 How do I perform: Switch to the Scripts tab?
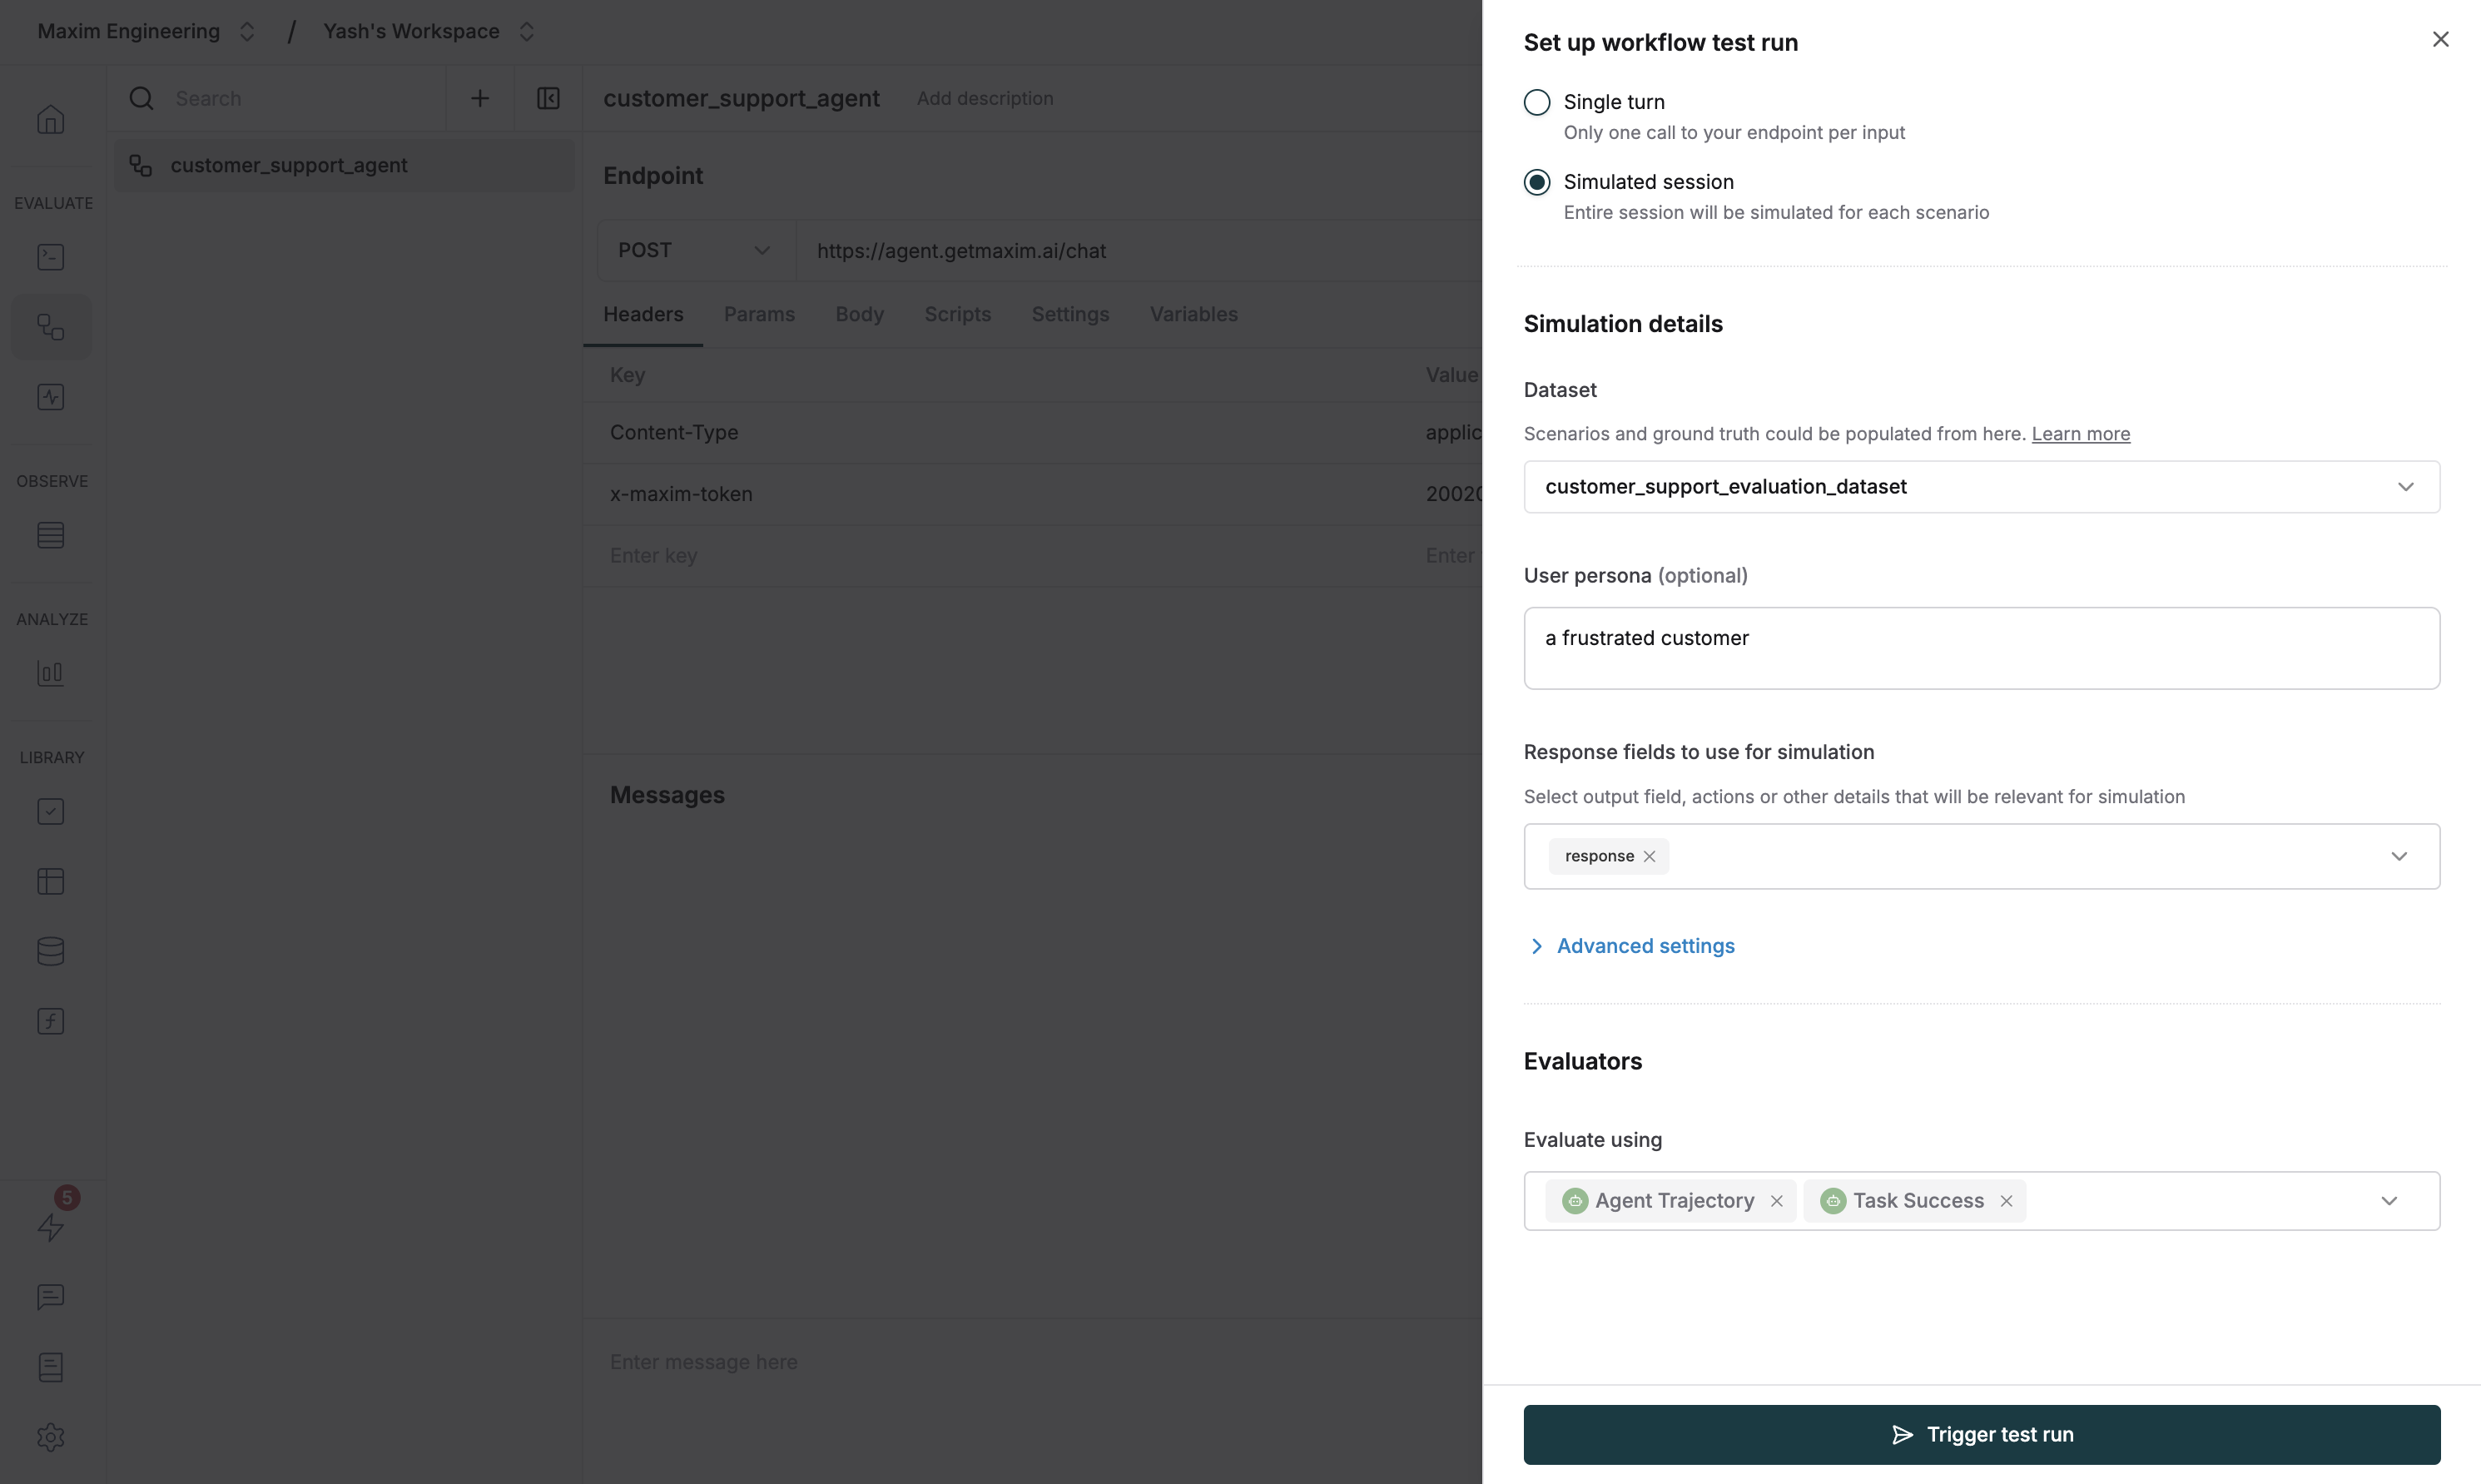click(957, 314)
